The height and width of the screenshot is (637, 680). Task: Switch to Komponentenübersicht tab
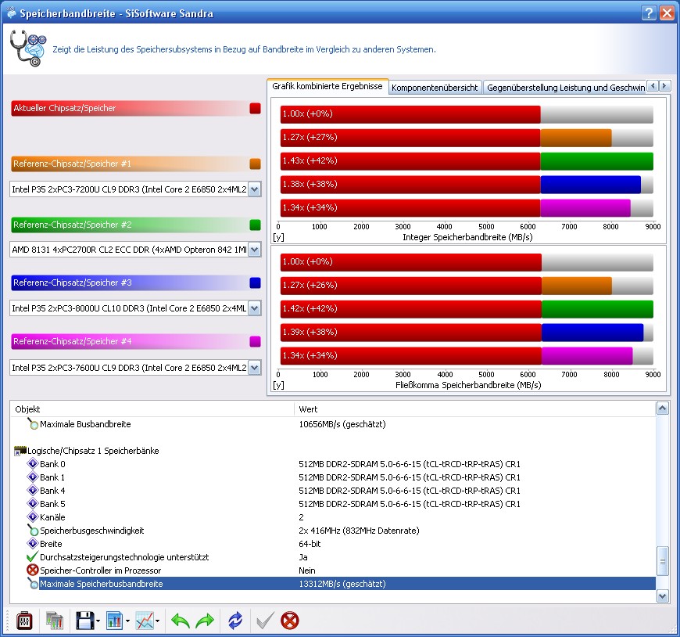pos(435,88)
